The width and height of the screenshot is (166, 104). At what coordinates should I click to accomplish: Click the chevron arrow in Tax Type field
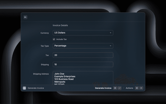(110, 46)
